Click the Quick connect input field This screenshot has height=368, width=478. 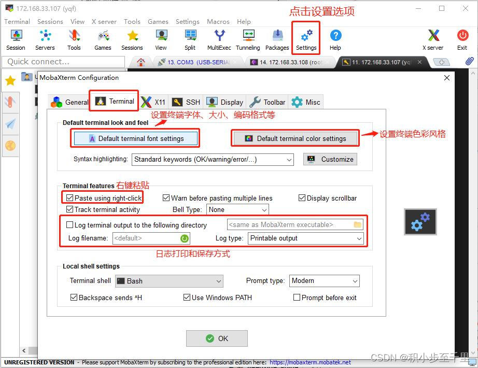click(x=63, y=62)
